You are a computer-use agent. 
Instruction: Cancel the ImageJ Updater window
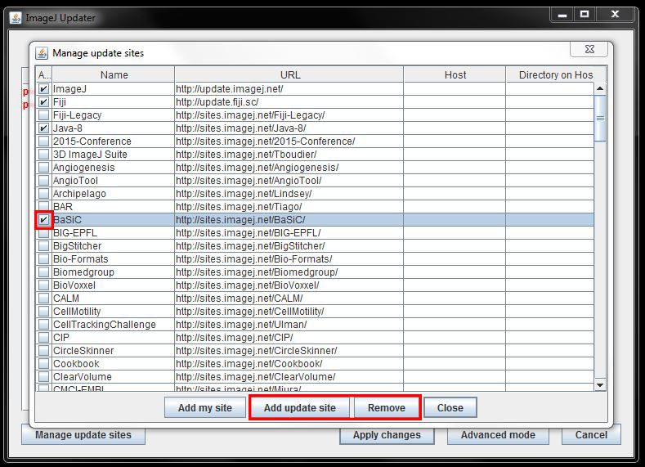591,435
